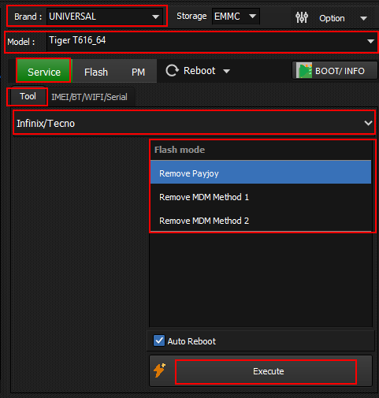The height and width of the screenshot is (398, 379).
Task: Select Remove MDM Method 2
Action: coord(261,221)
